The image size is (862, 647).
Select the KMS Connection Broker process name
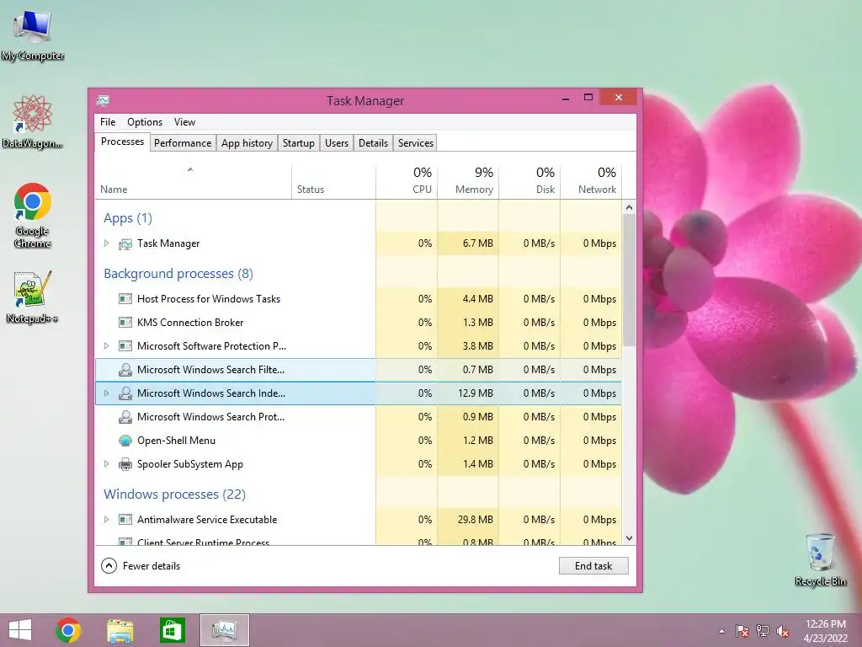click(x=190, y=323)
